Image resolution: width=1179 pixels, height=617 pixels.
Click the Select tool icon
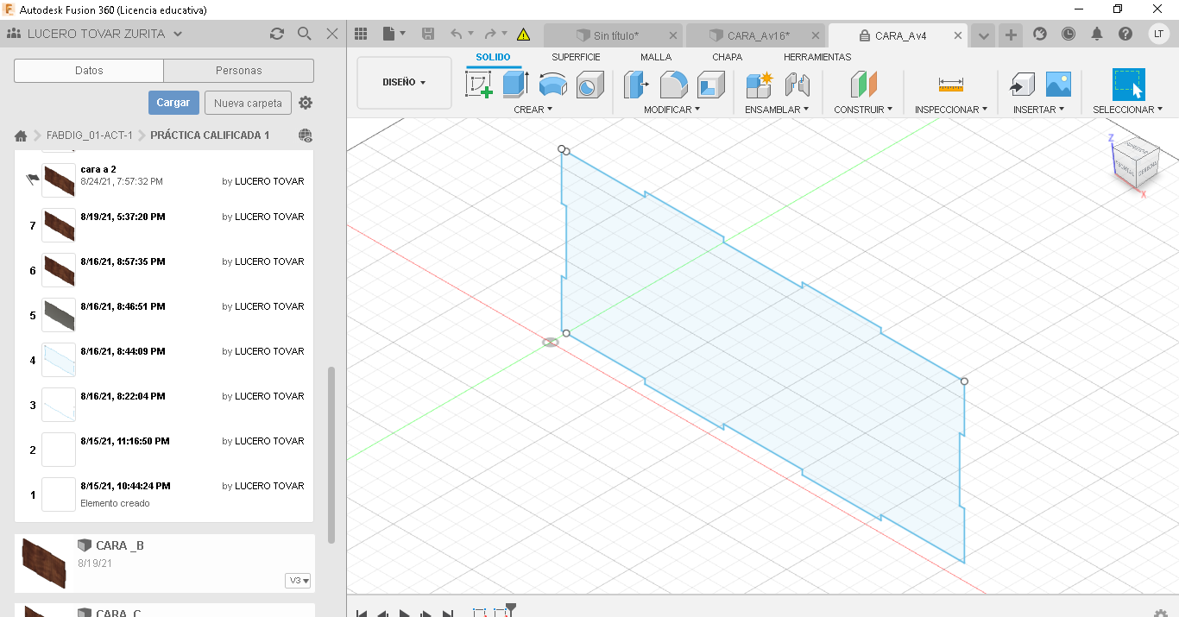[1128, 85]
